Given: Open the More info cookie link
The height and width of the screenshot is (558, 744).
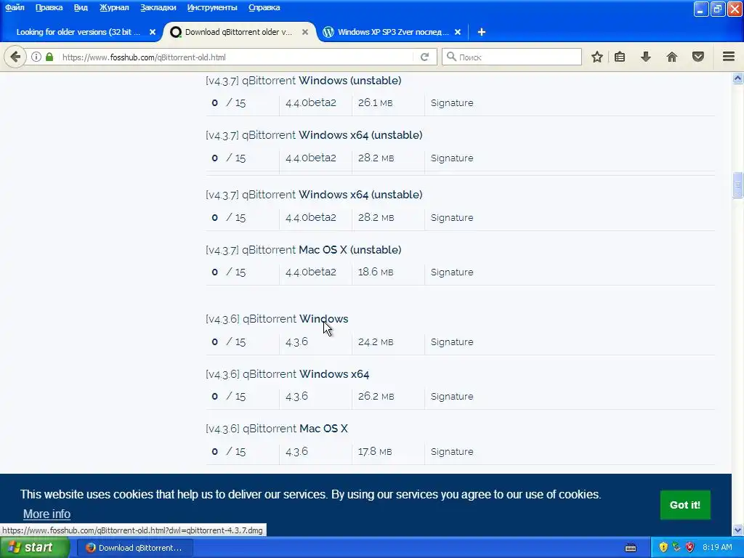Looking at the screenshot, I should [x=46, y=514].
